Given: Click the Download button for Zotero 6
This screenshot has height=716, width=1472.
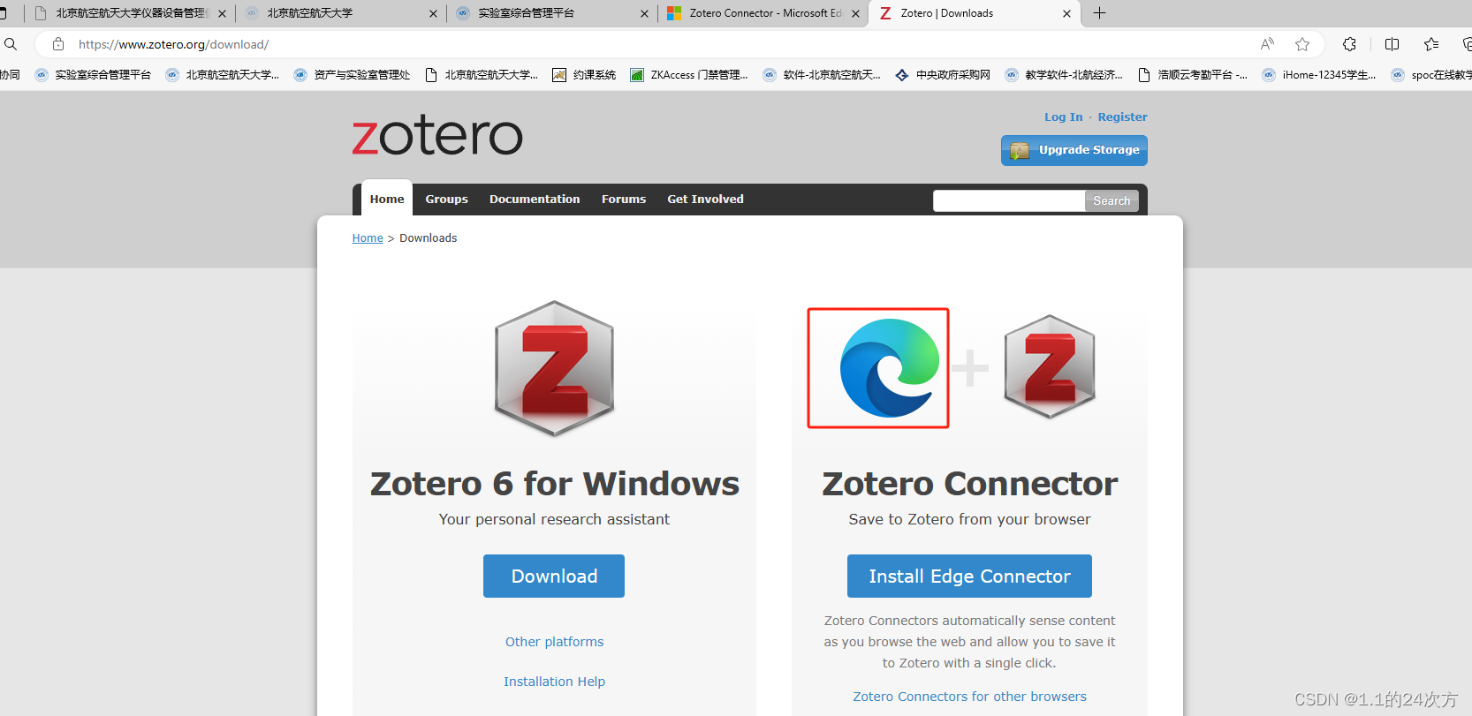Looking at the screenshot, I should coord(554,576).
